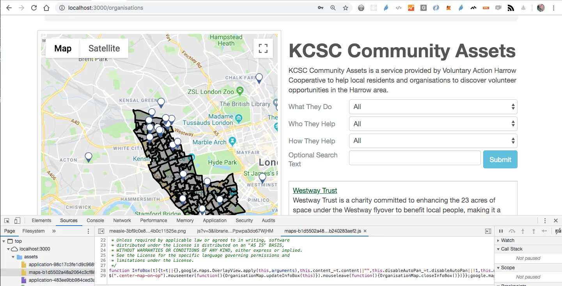Open the MetaMask fox extension
The image size is (562, 286).
click(449, 8)
